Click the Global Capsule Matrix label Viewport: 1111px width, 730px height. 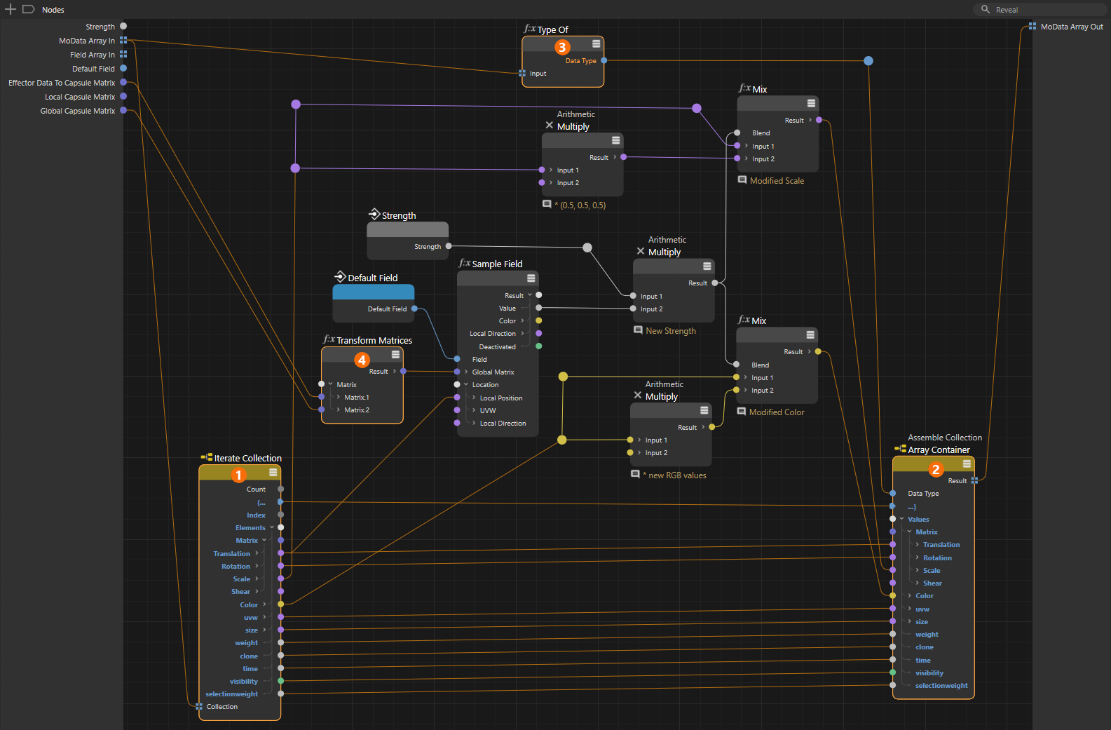pos(78,111)
